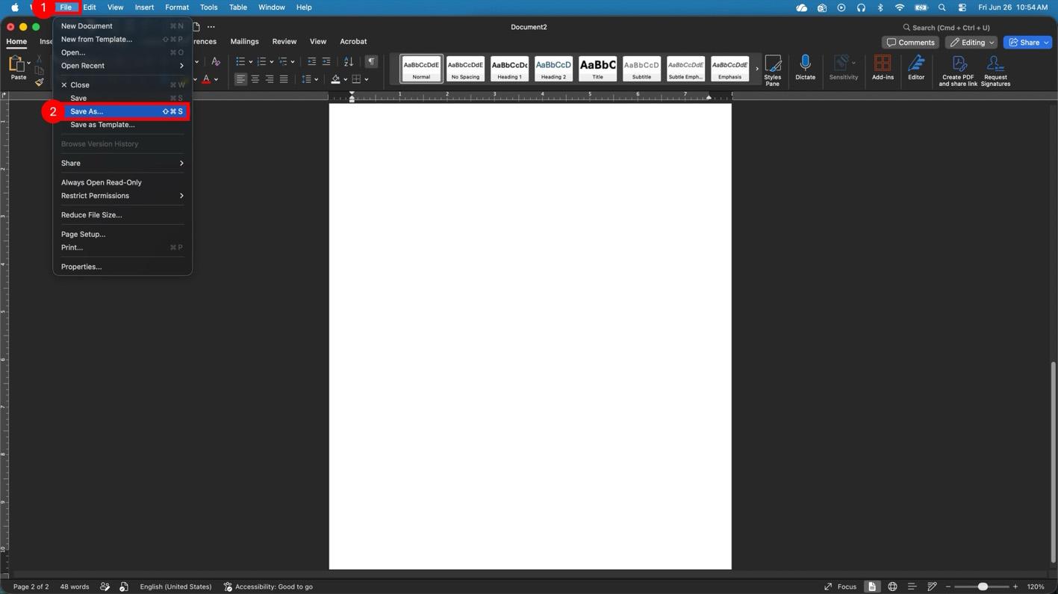Click the Paste clipboard icon

(16, 64)
